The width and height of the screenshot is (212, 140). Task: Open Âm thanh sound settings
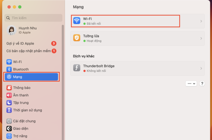(x=21, y=95)
